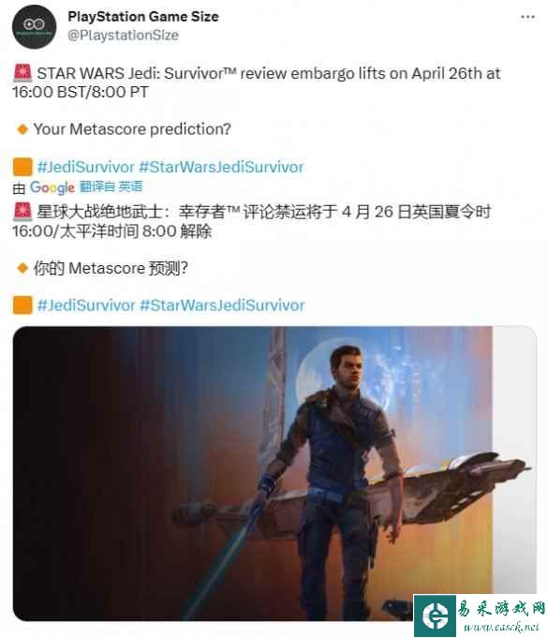Click the siren emoji before STAR WARS text

(x=22, y=73)
